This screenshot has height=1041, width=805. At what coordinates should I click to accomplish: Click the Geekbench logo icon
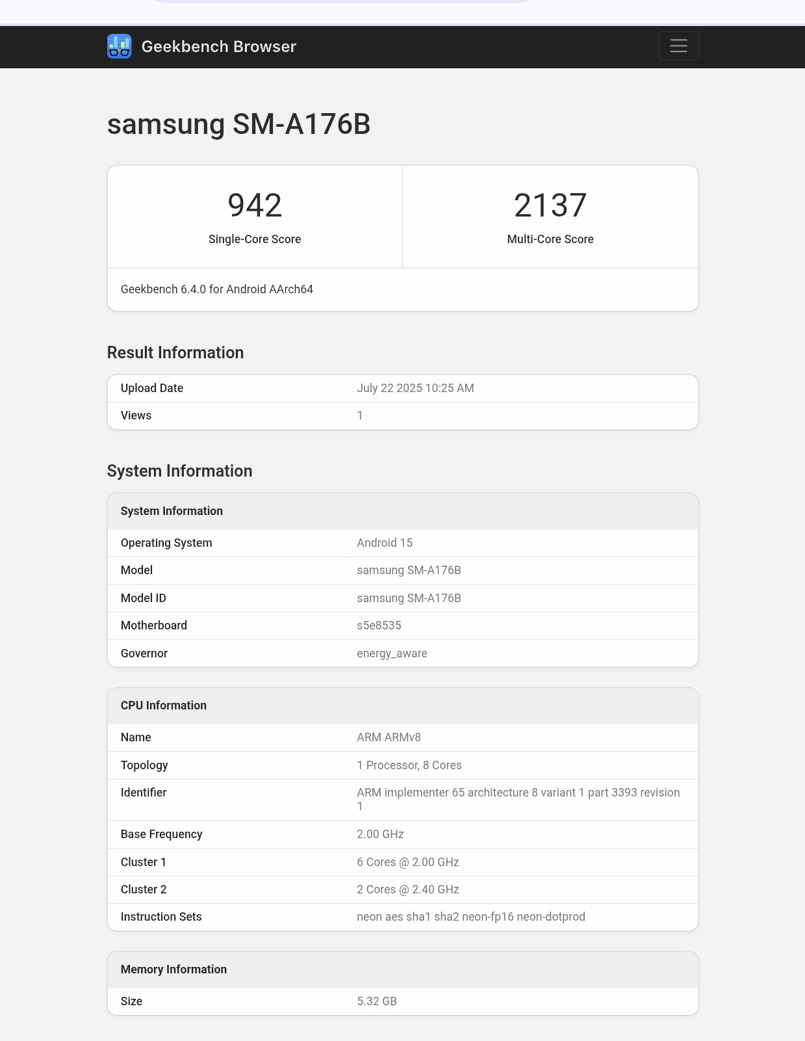pyautogui.click(x=119, y=46)
